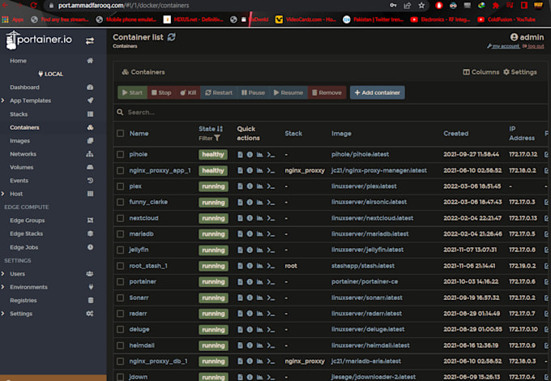Viewport: 551px width, 381px height.
Task: Click the Restart button
Action: click(x=219, y=92)
